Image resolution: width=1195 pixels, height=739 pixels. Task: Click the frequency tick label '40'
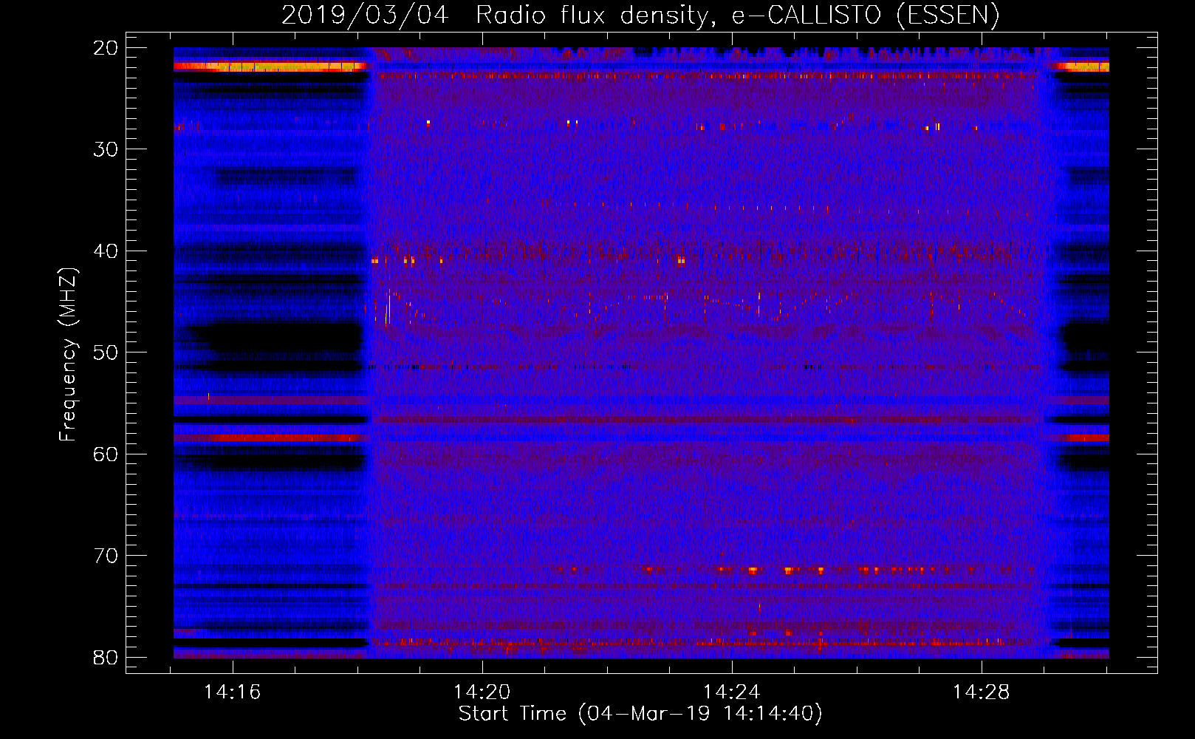(106, 251)
